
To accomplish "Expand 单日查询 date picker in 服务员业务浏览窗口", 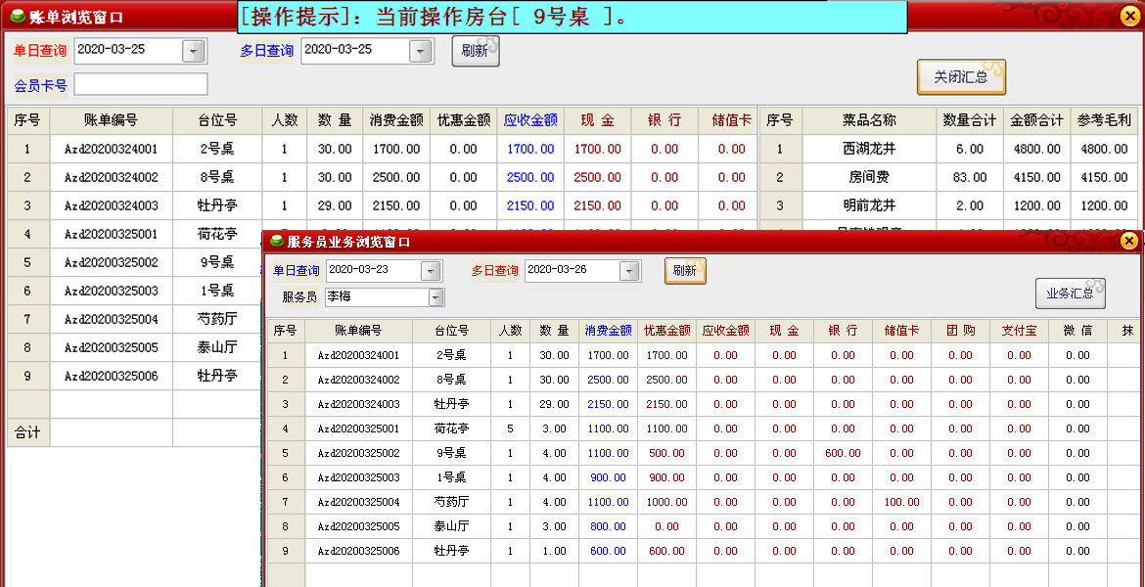I will (x=432, y=271).
